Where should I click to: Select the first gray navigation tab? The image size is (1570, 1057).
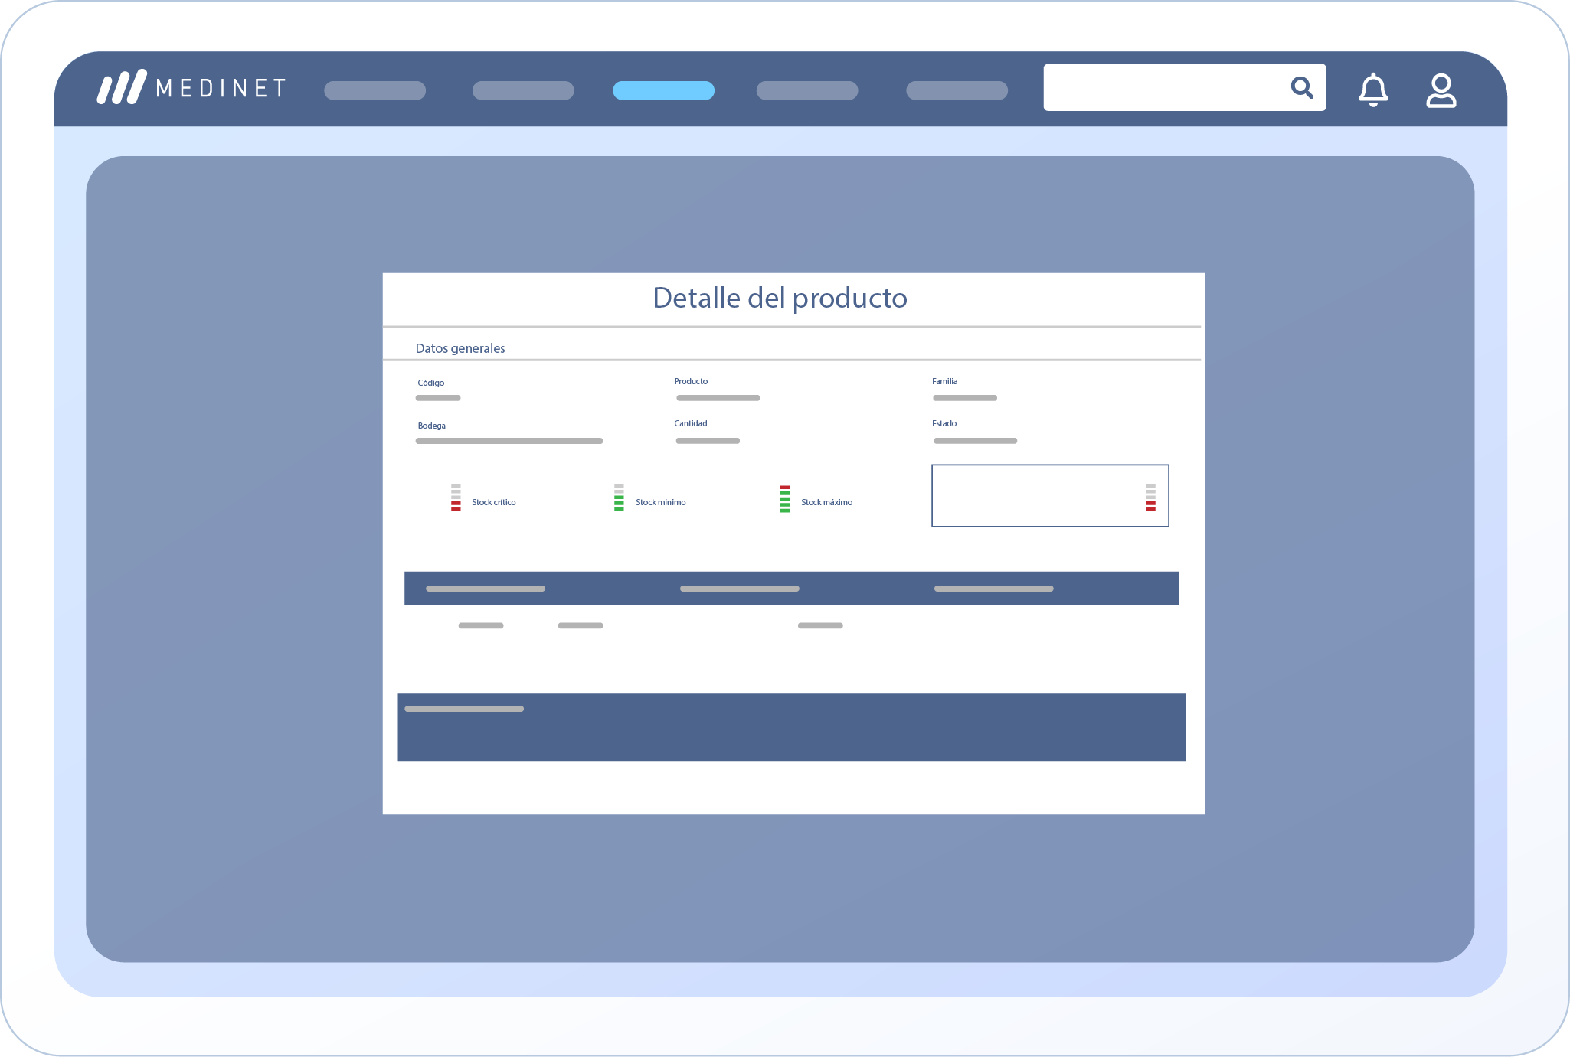pyautogui.click(x=375, y=90)
